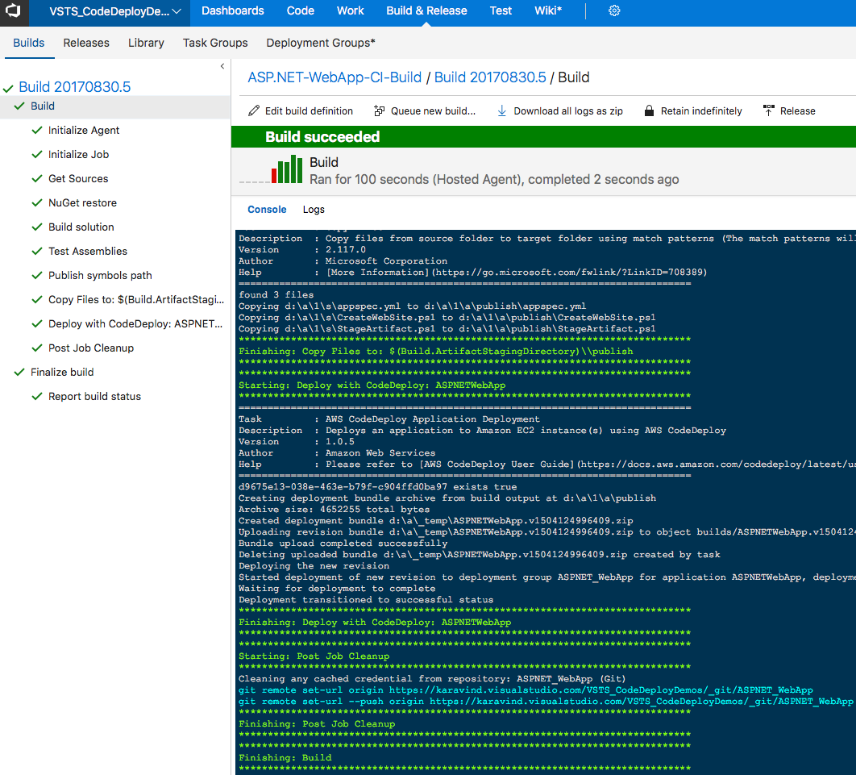The image size is (856, 775).
Task: Click Retain indefinitely button
Action: [x=692, y=110]
